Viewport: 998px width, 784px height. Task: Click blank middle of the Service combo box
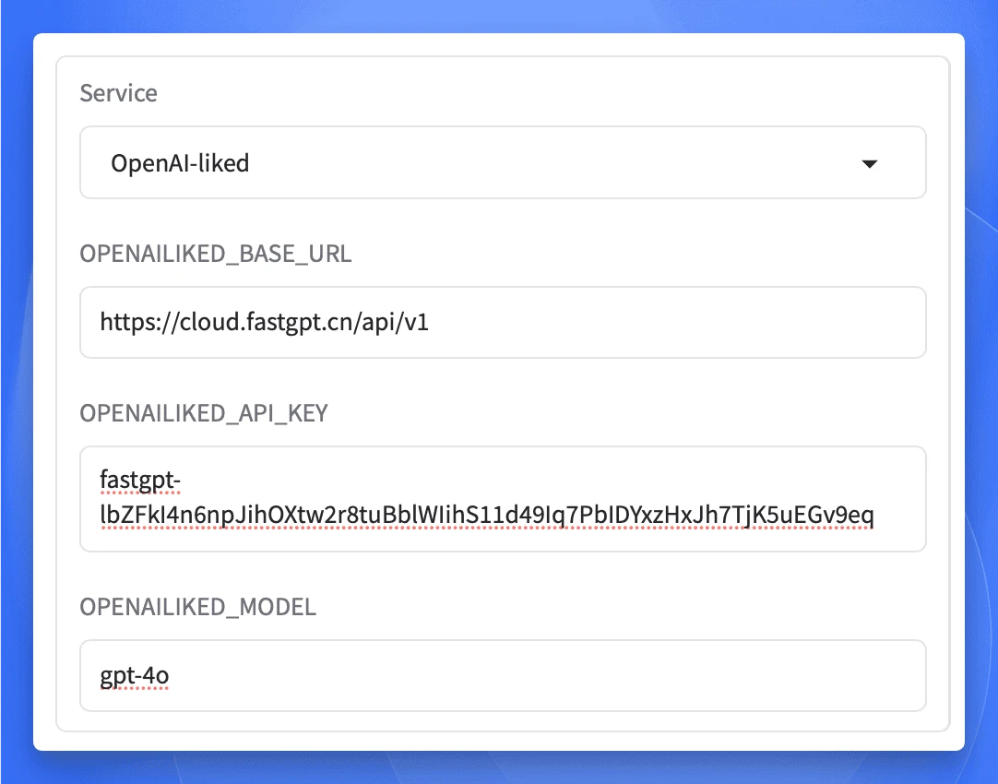click(x=553, y=163)
